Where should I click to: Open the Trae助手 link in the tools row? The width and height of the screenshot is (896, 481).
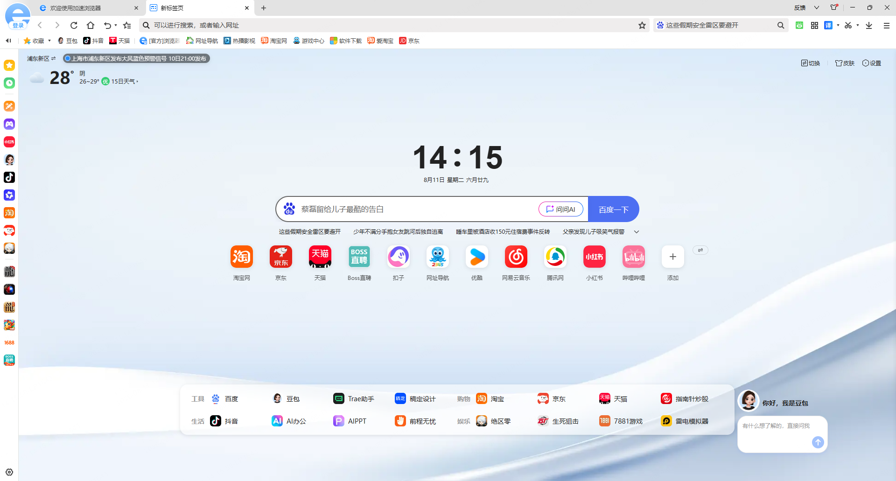(354, 398)
